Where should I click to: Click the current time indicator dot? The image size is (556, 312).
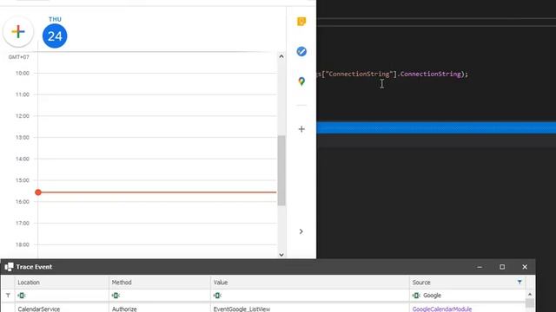click(x=38, y=192)
